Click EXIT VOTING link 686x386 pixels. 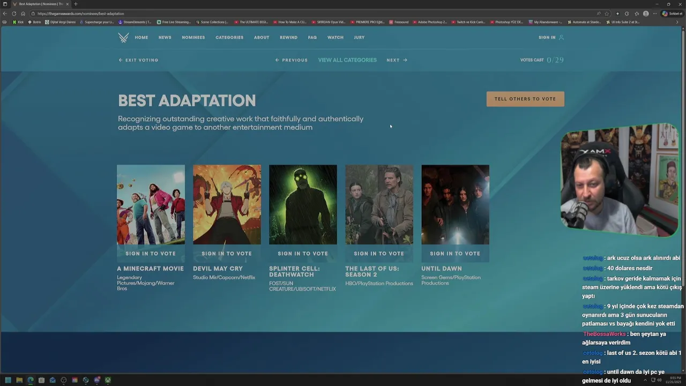(138, 60)
